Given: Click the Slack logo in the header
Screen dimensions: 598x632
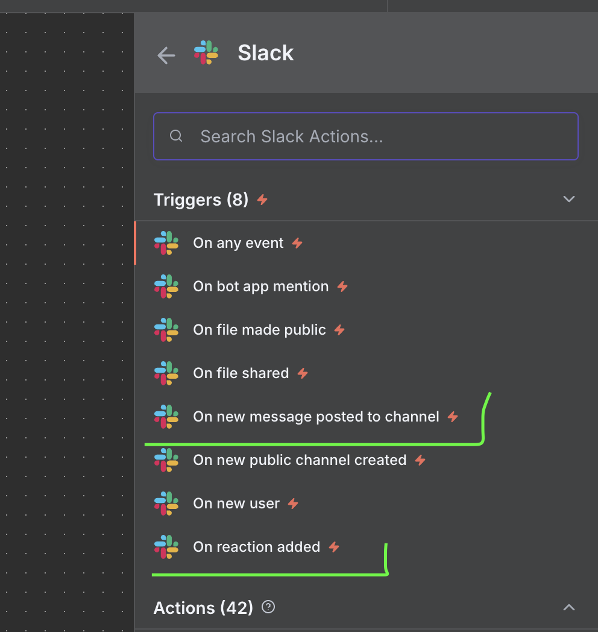Looking at the screenshot, I should pyautogui.click(x=206, y=53).
